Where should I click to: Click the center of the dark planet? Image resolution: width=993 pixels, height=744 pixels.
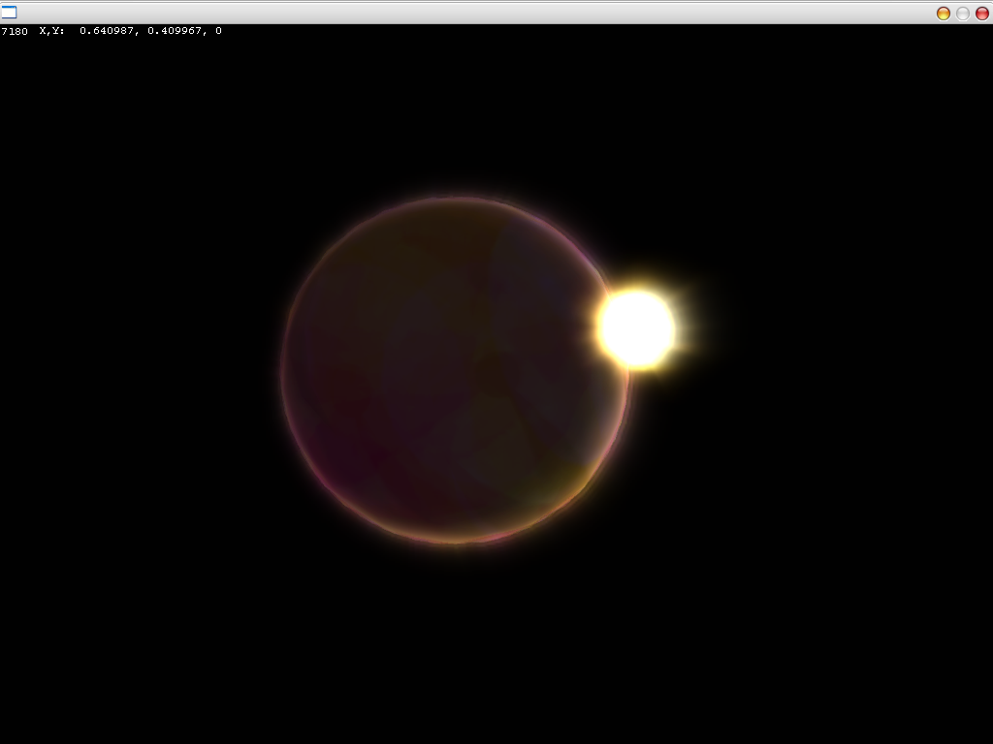point(456,370)
